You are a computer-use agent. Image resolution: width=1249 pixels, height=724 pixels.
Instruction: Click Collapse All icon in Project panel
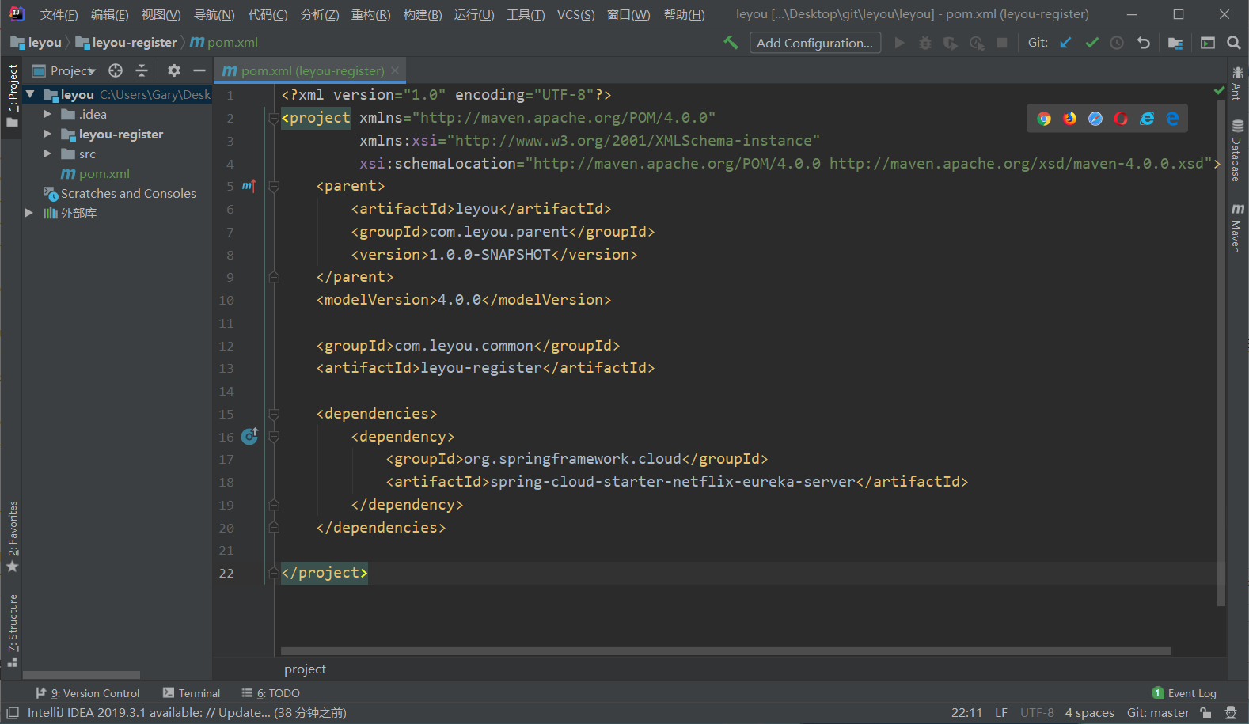(142, 70)
